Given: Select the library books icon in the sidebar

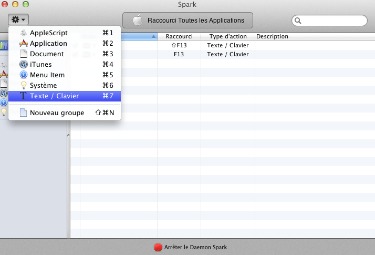Looking at the screenshot, I should click(x=4, y=45).
